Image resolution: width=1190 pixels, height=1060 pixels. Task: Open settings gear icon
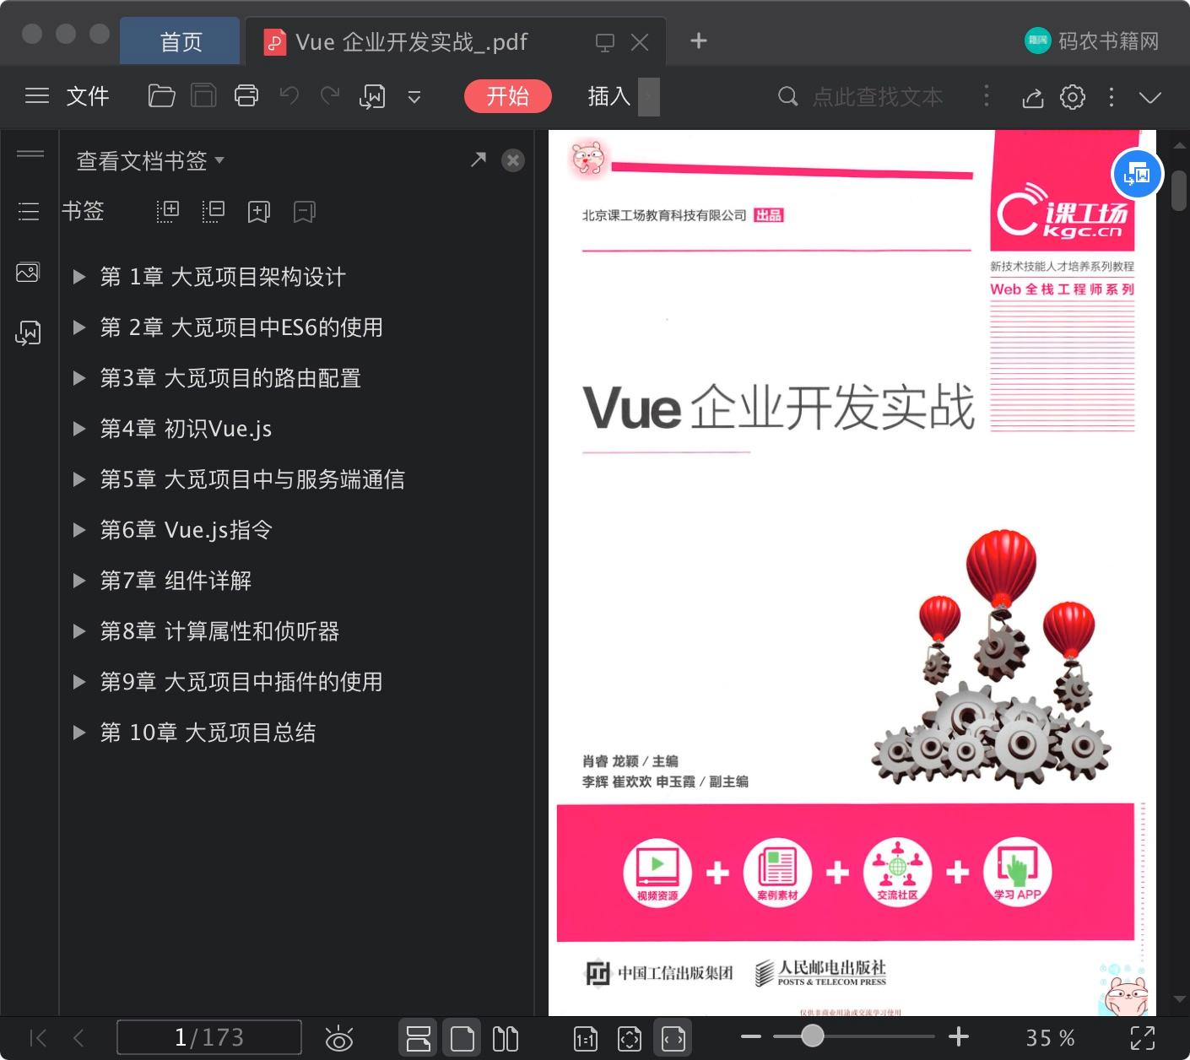[x=1073, y=97]
